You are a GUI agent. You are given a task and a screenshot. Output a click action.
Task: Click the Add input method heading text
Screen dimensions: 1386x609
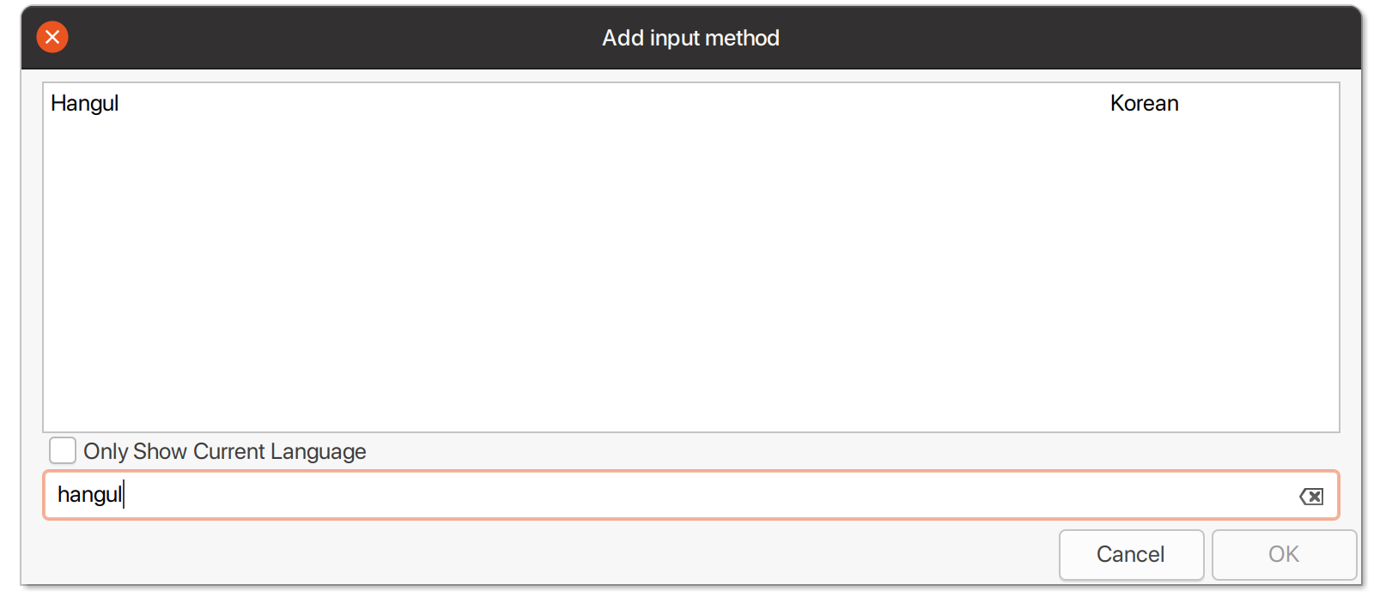pos(690,38)
